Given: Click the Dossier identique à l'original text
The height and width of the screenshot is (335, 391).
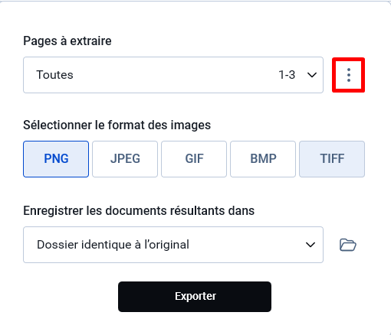Looking at the screenshot, I should coord(113,245).
